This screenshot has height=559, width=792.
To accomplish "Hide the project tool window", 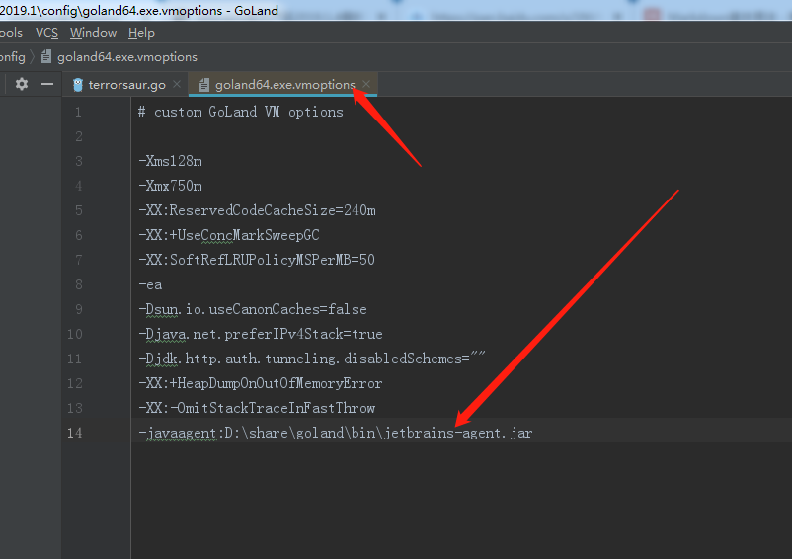I will tap(47, 84).
